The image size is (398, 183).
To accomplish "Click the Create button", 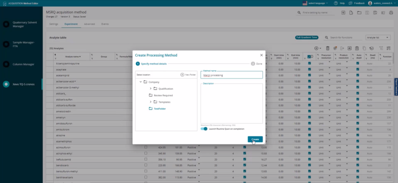I will (255, 140).
